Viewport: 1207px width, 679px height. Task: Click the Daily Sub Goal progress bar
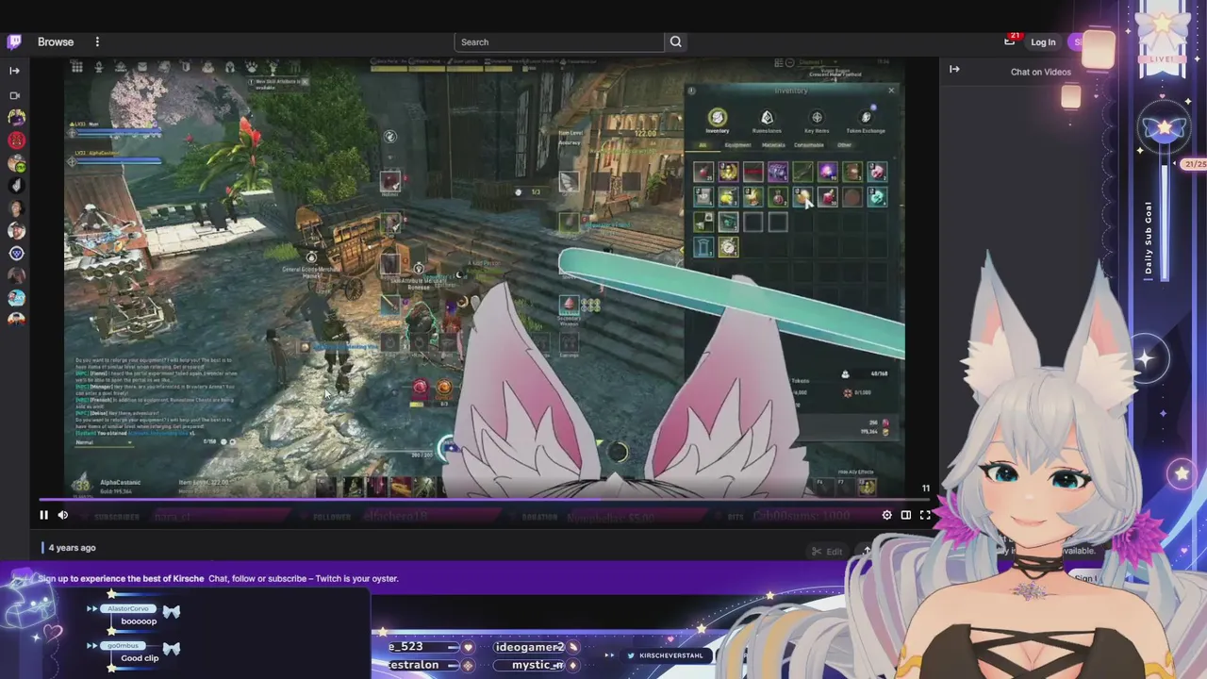(1164, 224)
